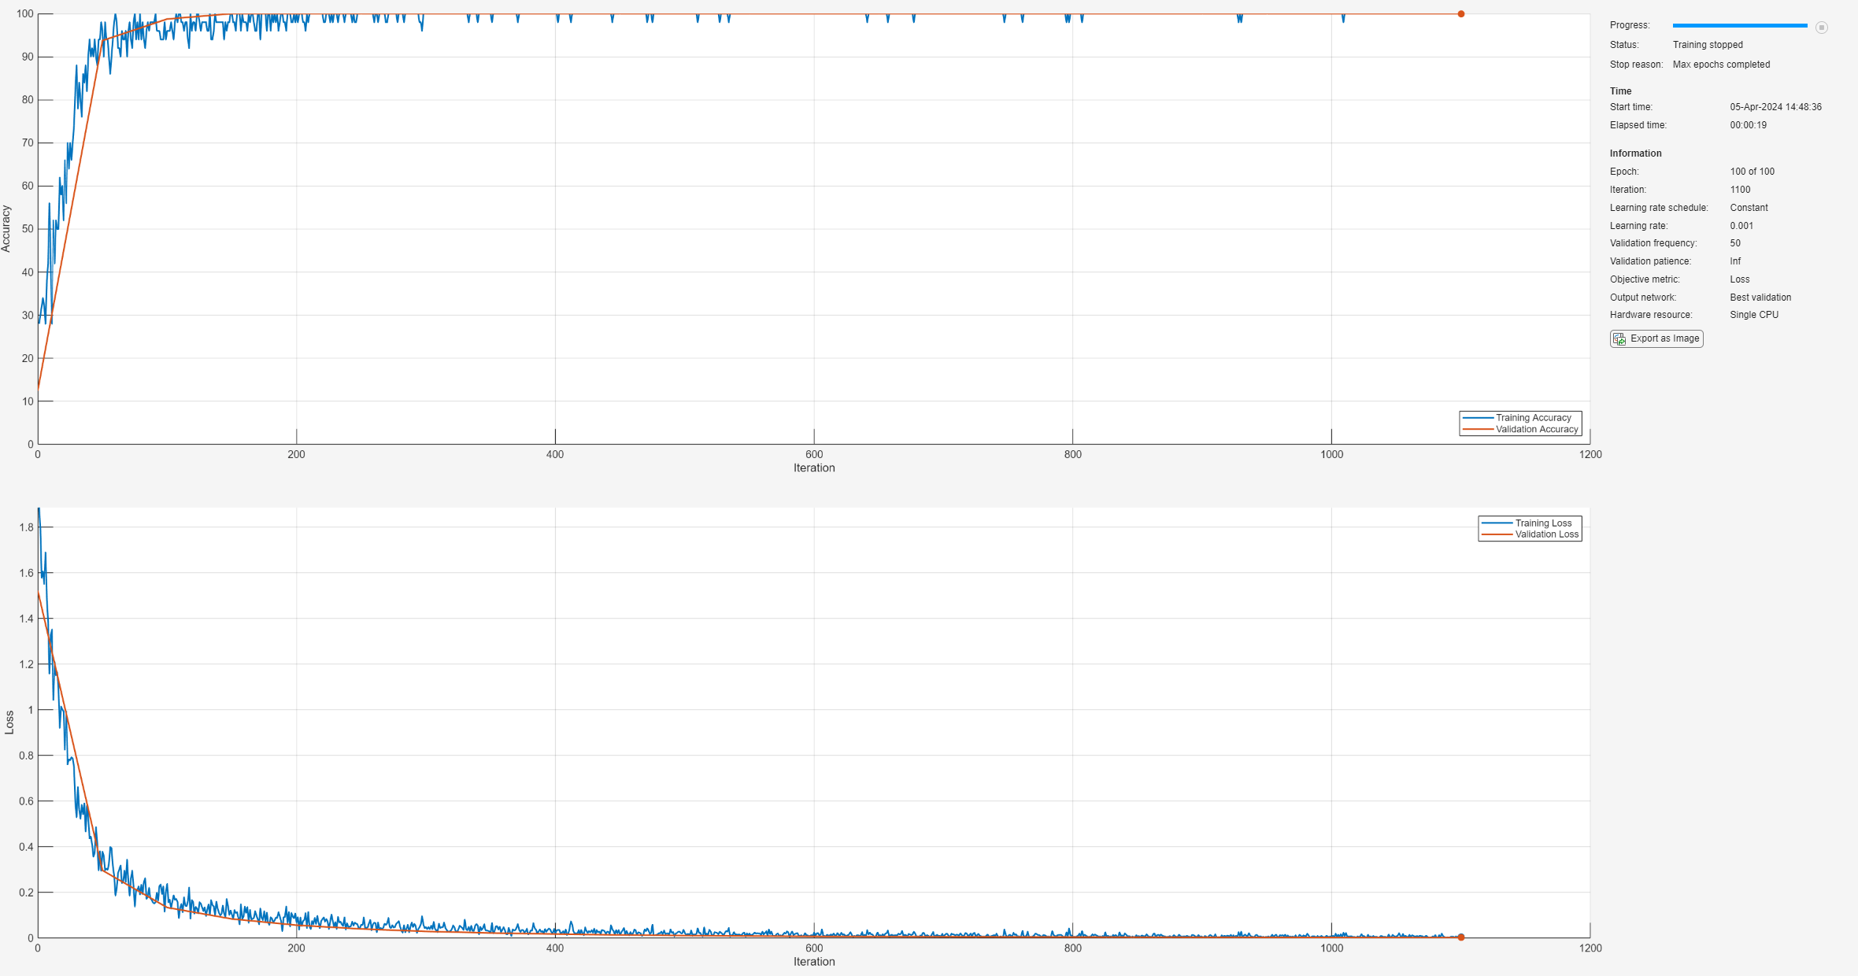Select Training Loss legend entry
Image resolution: width=1858 pixels, height=976 pixels.
click(1542, 523)
